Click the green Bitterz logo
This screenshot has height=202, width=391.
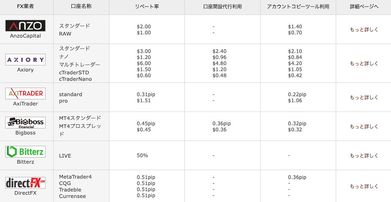[25, 151]
